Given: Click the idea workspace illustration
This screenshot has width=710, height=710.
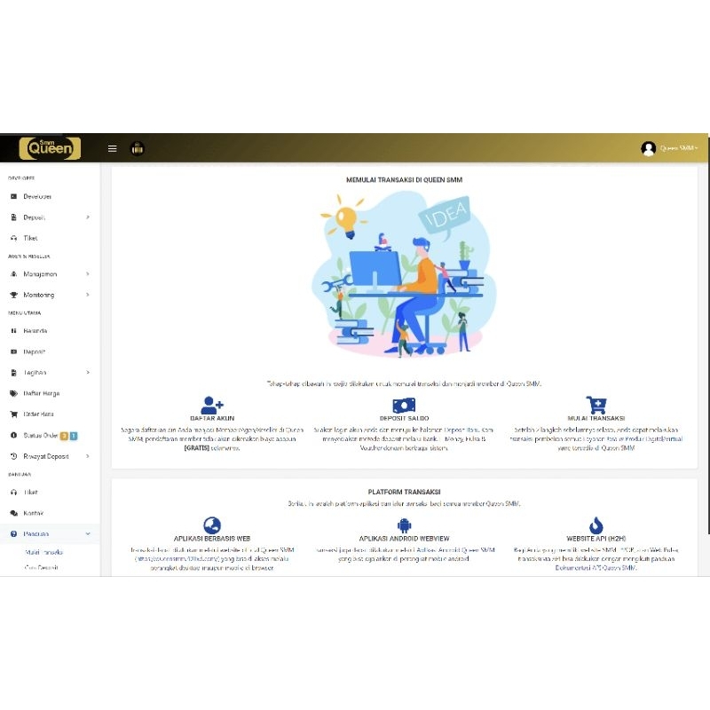Looking at the screenshot, I should coord(404,274).
